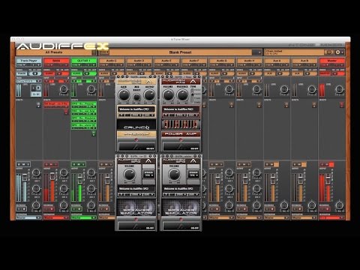Open output dropdown under Track Player channel

click(x=28, y=217)
